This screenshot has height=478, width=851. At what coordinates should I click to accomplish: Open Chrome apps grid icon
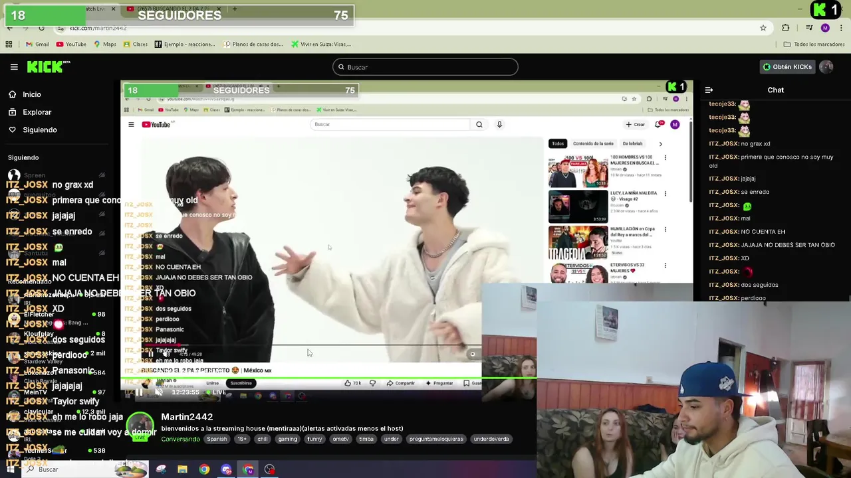9,44
